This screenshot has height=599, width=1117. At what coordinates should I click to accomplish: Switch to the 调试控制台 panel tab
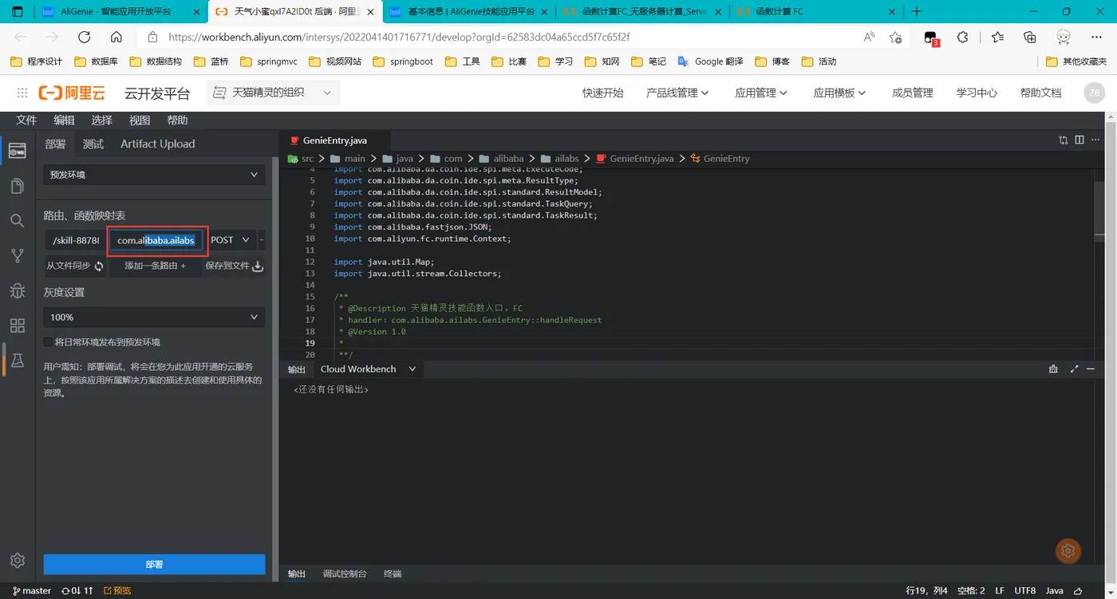tap(345, 573)
